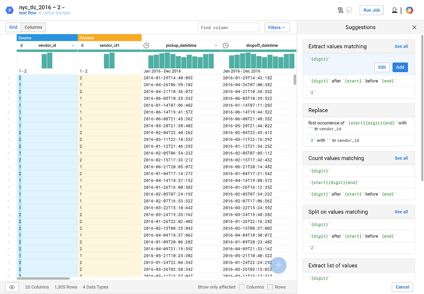Open the Filters dropdown
This screenshot has height=294, width=424.
(277, 28)
